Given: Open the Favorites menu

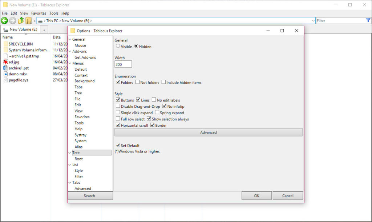Looking at the screenshot, I should pos(39,13).
